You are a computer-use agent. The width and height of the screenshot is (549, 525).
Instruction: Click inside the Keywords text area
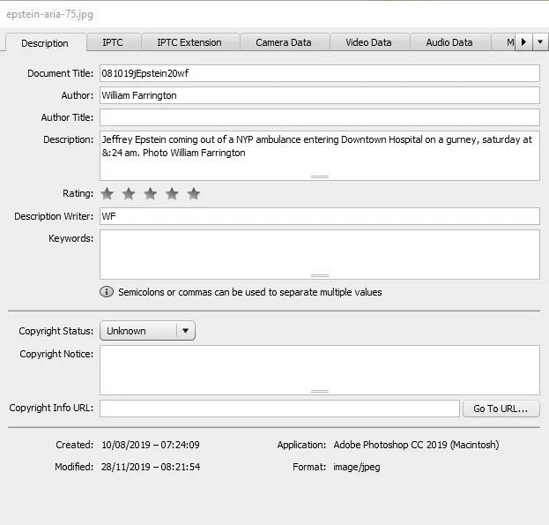click(320, 254)
